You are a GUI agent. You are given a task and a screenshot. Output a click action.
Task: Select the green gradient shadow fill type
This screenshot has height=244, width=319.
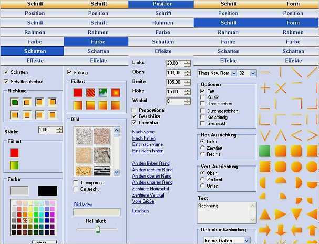coord(14,165)
